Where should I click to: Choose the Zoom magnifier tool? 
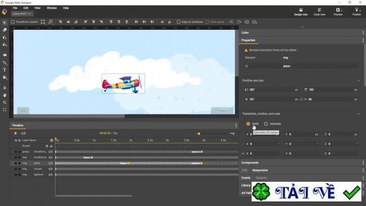[5, 103]
